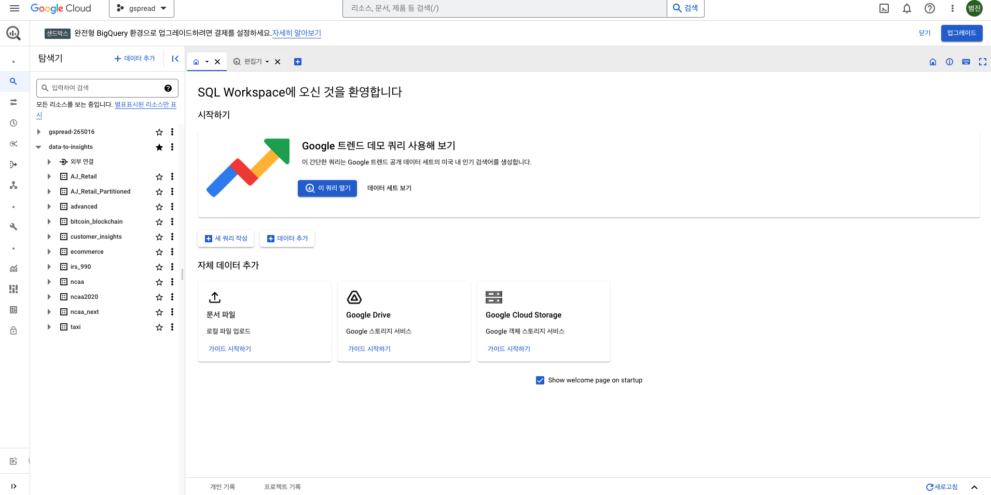Open notifications bell
991x495 pixels.
coord(907,8)
